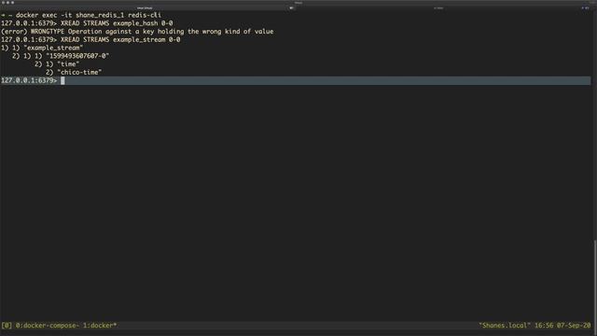Click the 'XREAD STREAMS example_stream 0-0' command
Screen dimensions: 597x336
[x=120, y=39]
